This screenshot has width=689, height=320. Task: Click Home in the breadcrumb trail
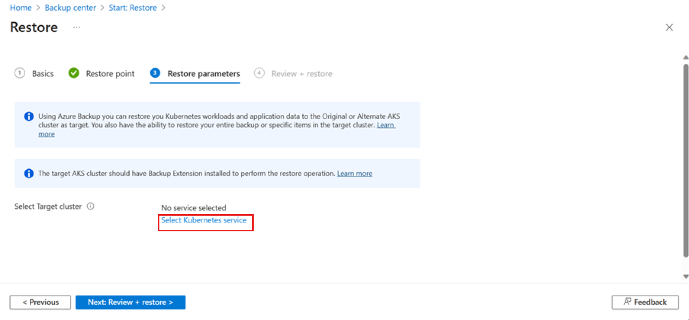click(21, 8)
